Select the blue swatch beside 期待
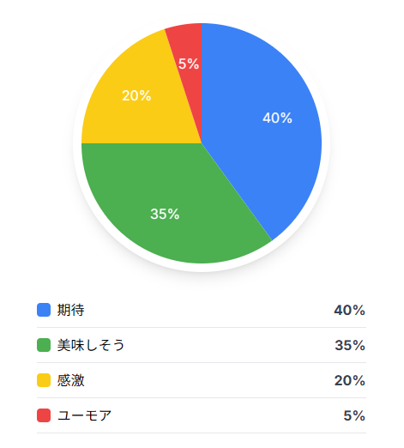 44,310
